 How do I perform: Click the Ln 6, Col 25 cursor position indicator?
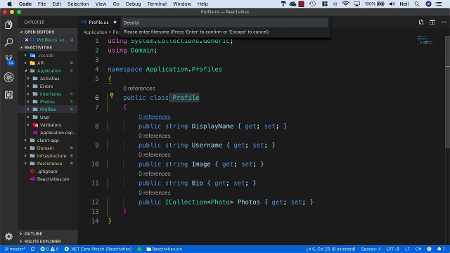(330, 249)
